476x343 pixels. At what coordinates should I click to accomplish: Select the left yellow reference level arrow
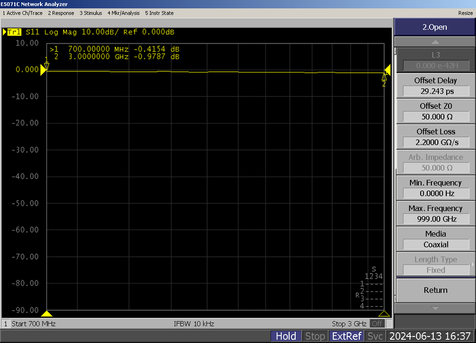point(43,70)
